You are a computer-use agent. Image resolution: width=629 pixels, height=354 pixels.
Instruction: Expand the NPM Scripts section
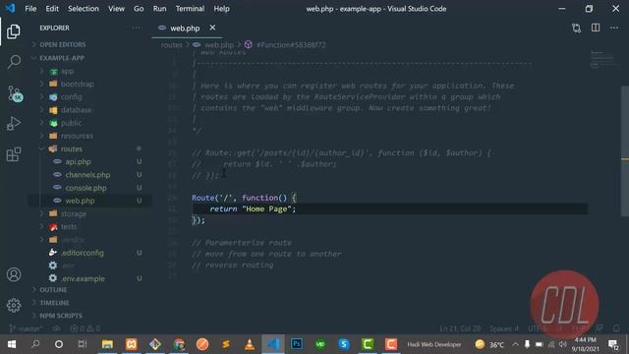coord(61,316)
